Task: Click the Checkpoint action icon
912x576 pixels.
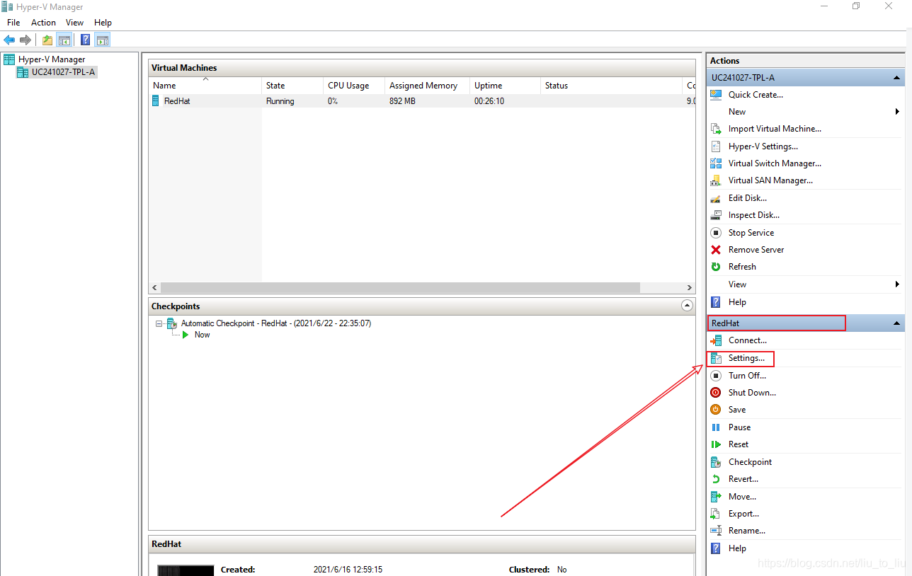Action: [x=716, y=462]
